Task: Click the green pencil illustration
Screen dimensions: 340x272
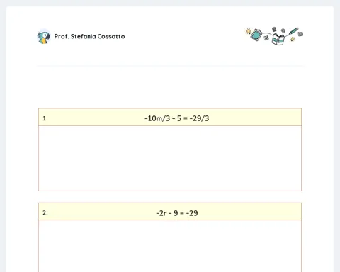Action: (293, 31)
